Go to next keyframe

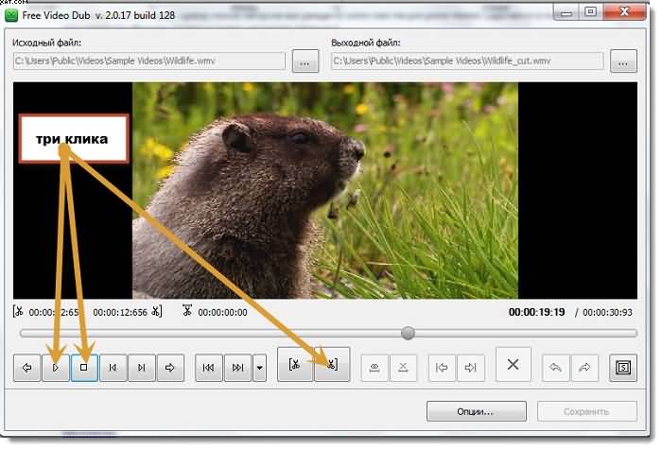(x=237, y=368)
